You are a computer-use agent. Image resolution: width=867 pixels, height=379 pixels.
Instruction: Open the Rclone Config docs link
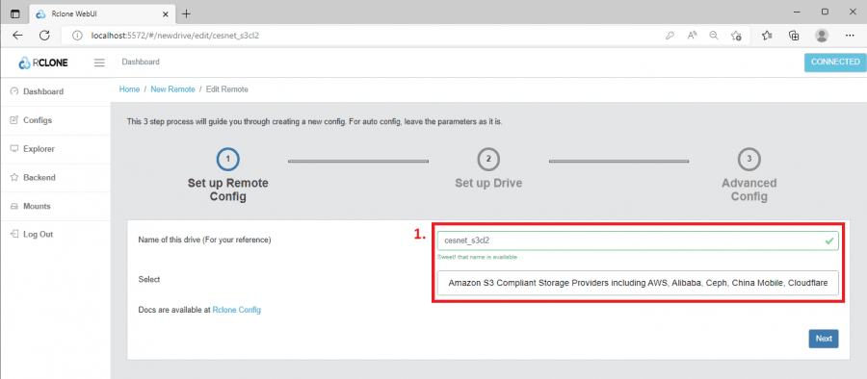(237, 310)
